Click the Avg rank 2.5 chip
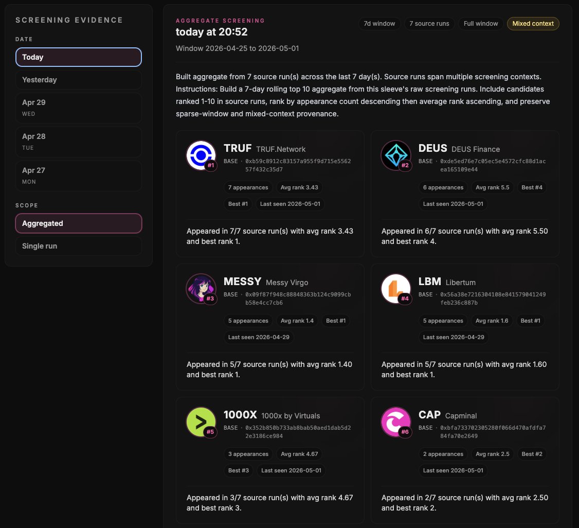Viewport: 579px width, 528px height. [x=492, y=454]
